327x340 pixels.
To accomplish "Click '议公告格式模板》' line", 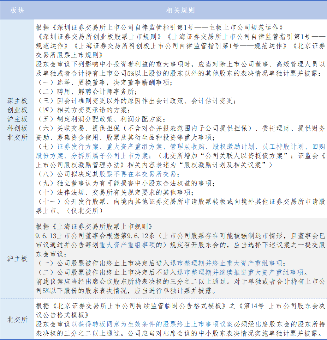I will click(63, 315).
